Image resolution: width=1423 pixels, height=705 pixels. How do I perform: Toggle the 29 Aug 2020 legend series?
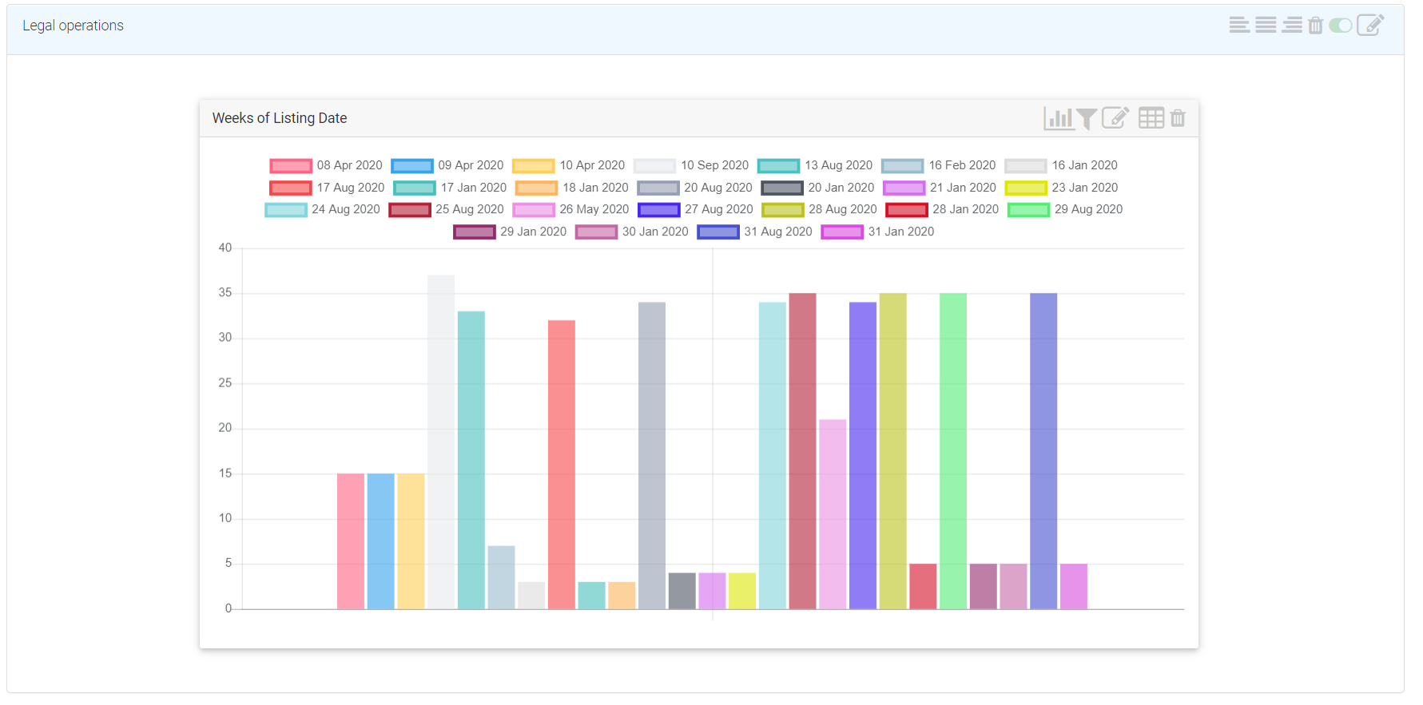pyautogui.click(x=1087, y=209)
